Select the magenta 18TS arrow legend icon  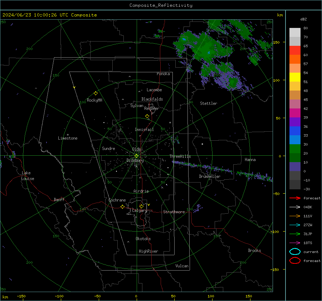(295, 243)
